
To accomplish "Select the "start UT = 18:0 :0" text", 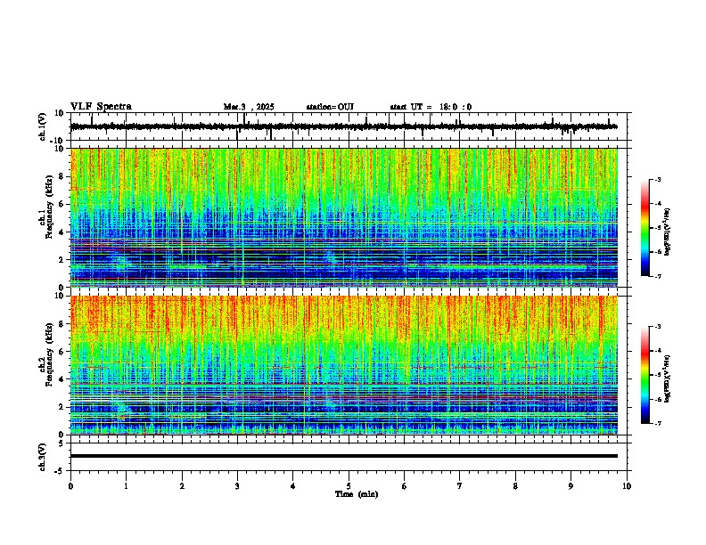I will [431, 107].
